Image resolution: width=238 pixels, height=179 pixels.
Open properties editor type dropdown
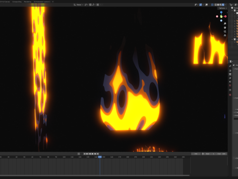pyautogui.click(x=231, y=62)
